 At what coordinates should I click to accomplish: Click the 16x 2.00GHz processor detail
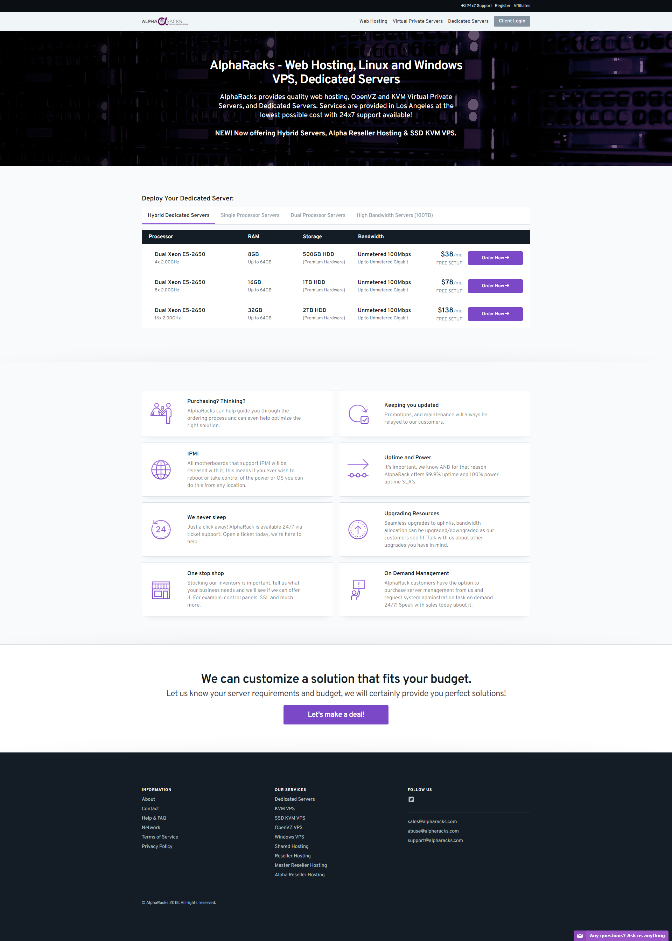[168, 318]
